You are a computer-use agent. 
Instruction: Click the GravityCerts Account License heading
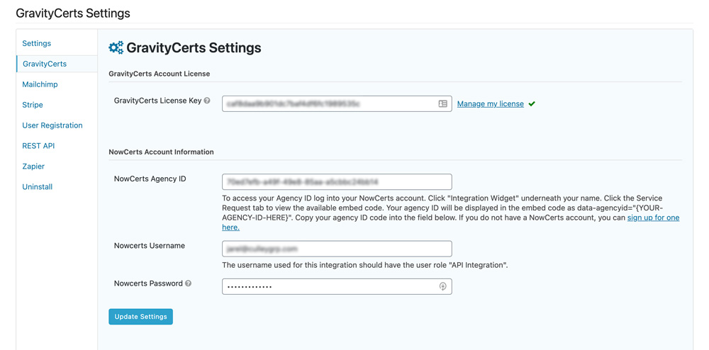(159, 74)
